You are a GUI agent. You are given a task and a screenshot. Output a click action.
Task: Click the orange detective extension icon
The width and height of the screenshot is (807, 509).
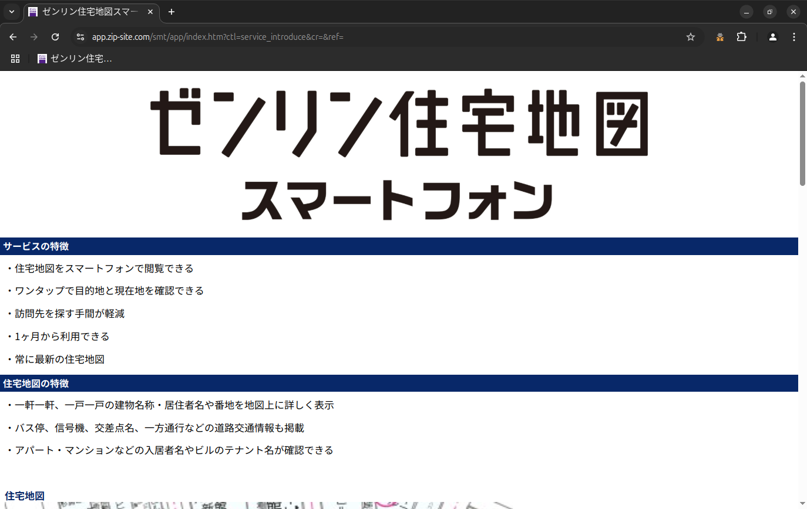click(719, 37)
